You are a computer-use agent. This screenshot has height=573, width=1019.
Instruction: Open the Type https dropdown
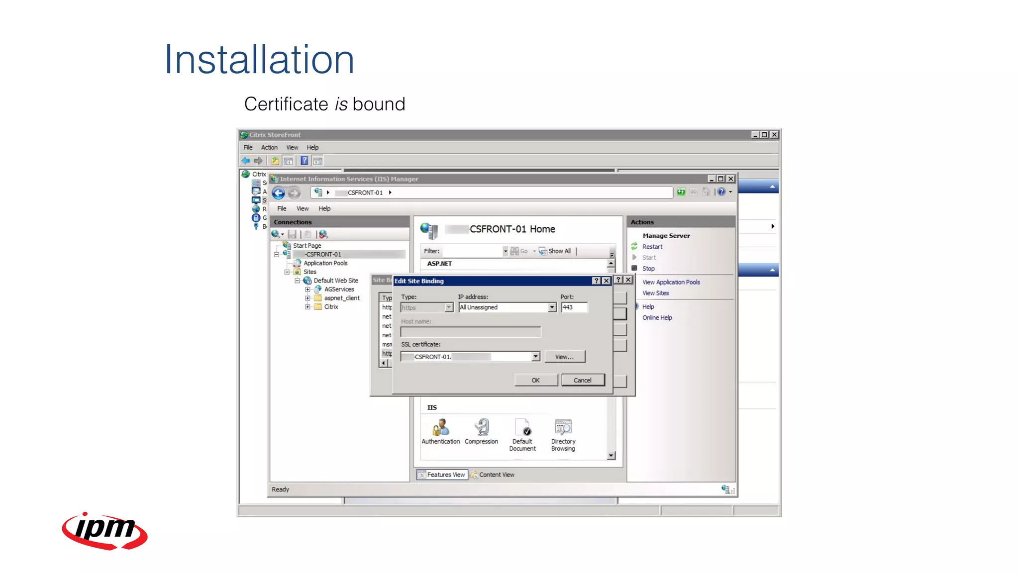tap(449, 307)
